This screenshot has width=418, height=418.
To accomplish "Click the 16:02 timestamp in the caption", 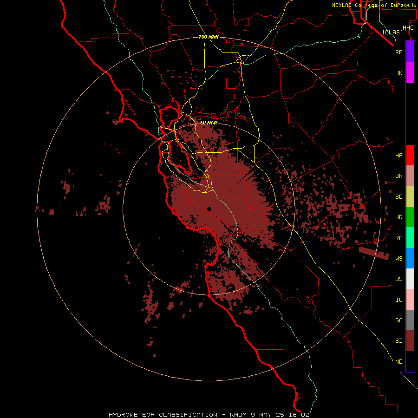I will click(300, 415).
